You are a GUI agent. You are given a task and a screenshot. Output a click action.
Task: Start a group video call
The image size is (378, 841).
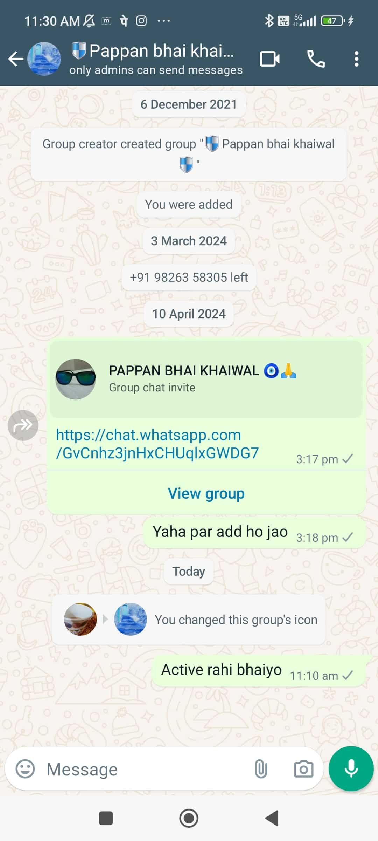click(270, 59)
